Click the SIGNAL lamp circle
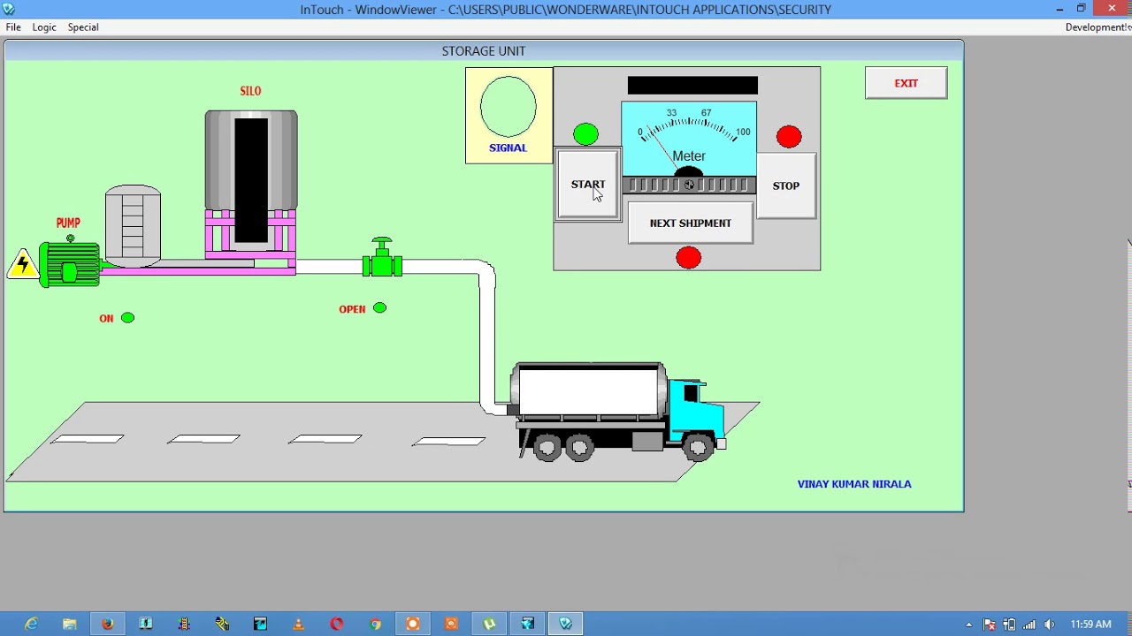1132x636 pixels. (508, 106)
